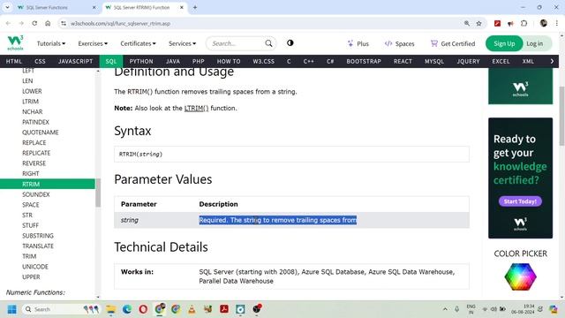Open UPPER in sidebar list
This screenshot has height=318, width=565.
pyautogui.click(x=31, y=276)
